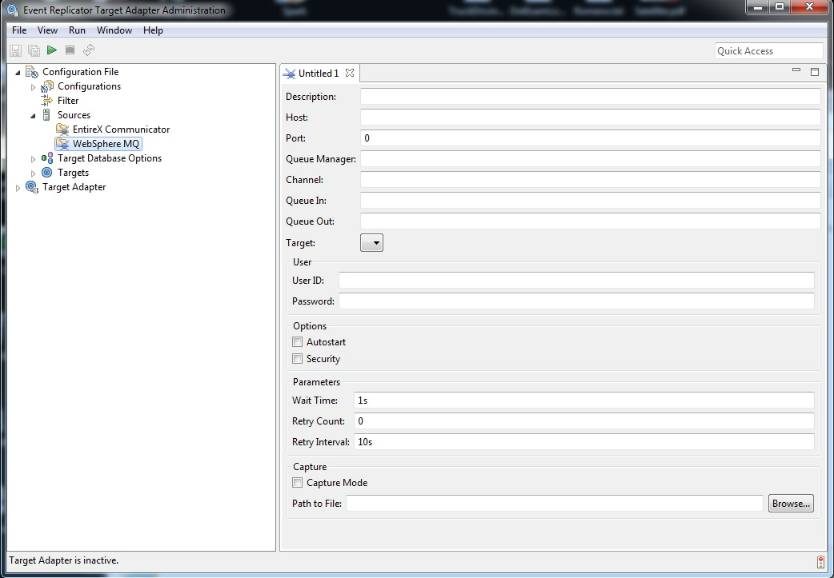This screenshot has width=834, height=578.
Task: Open the Target dropdown list
Action: [372, 242]
